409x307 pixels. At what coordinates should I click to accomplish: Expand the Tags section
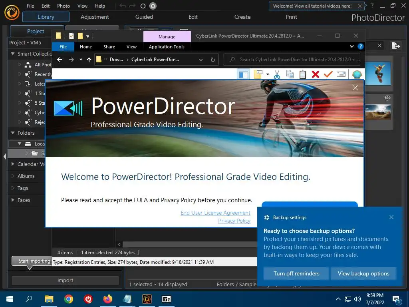tap(12, 188)
